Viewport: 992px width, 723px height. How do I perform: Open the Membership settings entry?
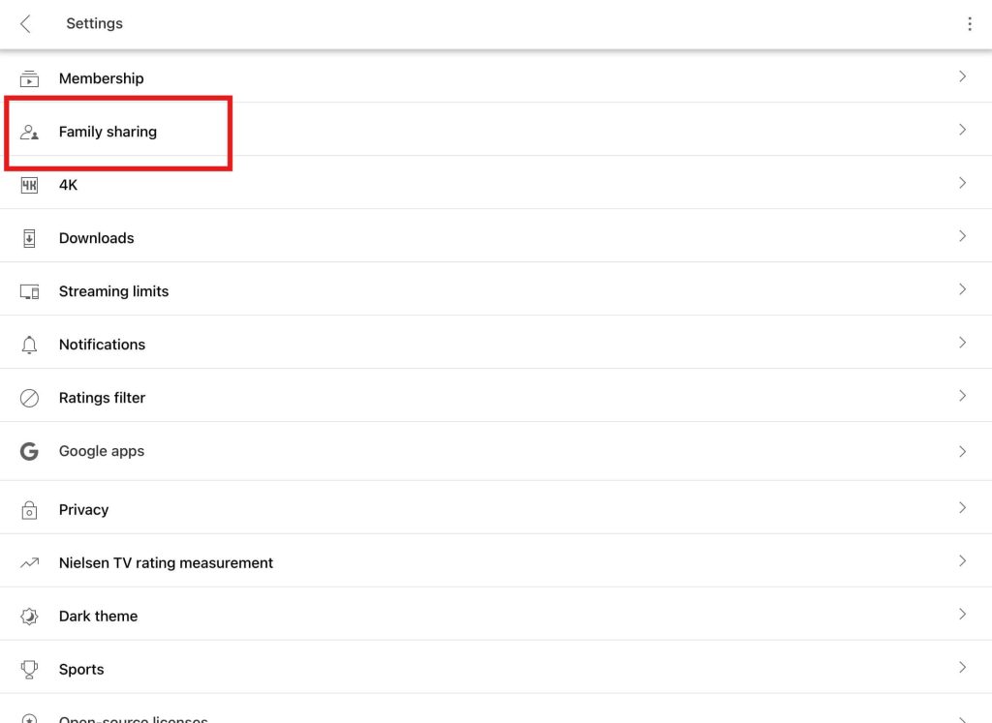tap(496, 76)
